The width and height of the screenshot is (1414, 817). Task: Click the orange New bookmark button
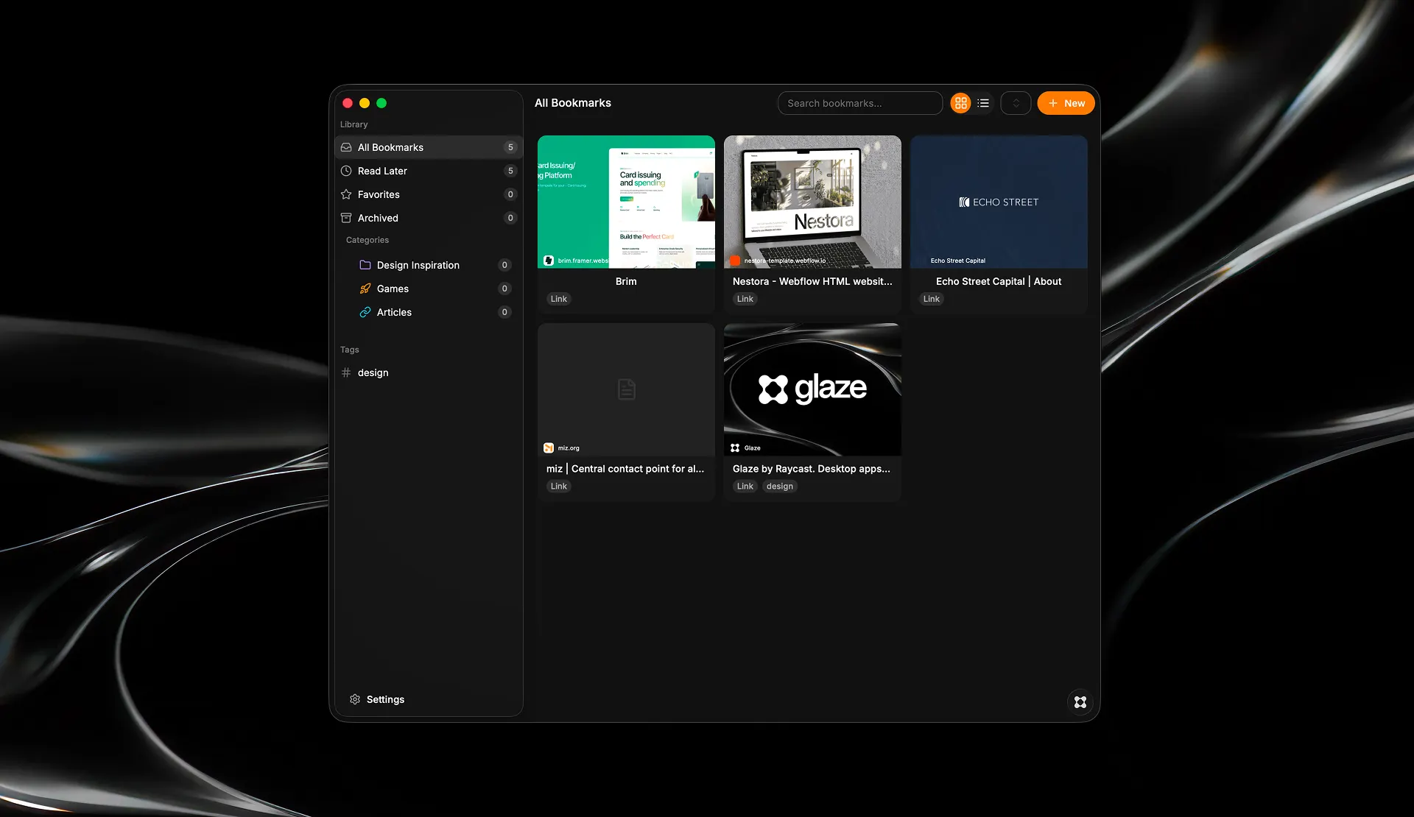1066,103
